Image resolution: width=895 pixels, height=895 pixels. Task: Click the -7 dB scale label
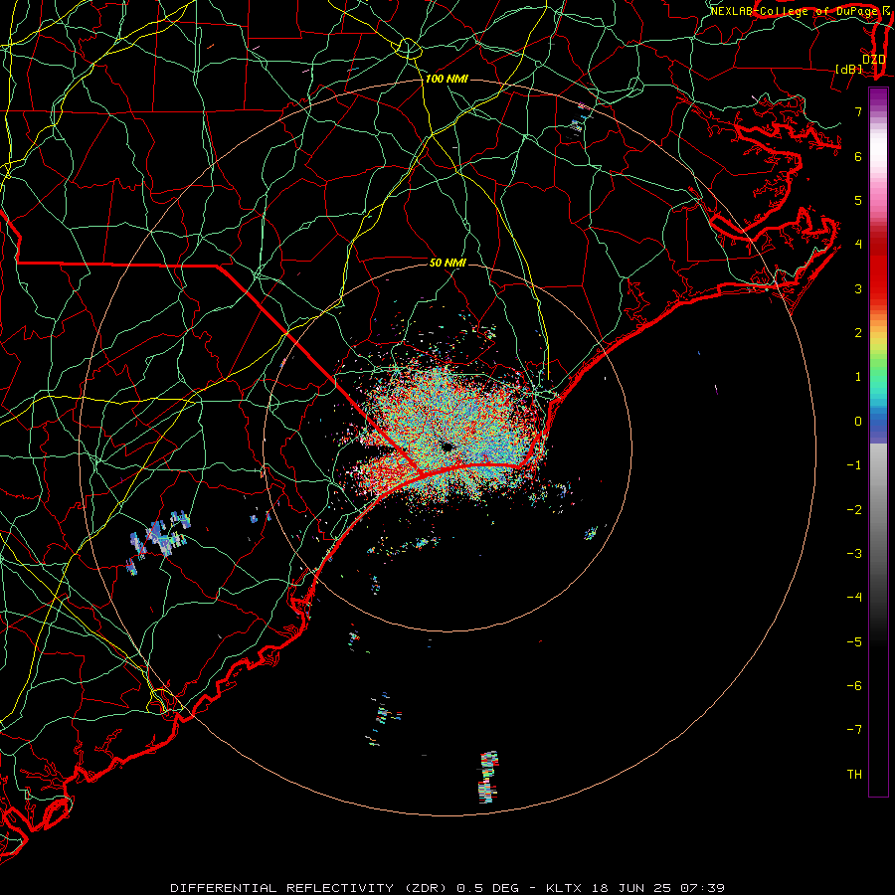854,730
